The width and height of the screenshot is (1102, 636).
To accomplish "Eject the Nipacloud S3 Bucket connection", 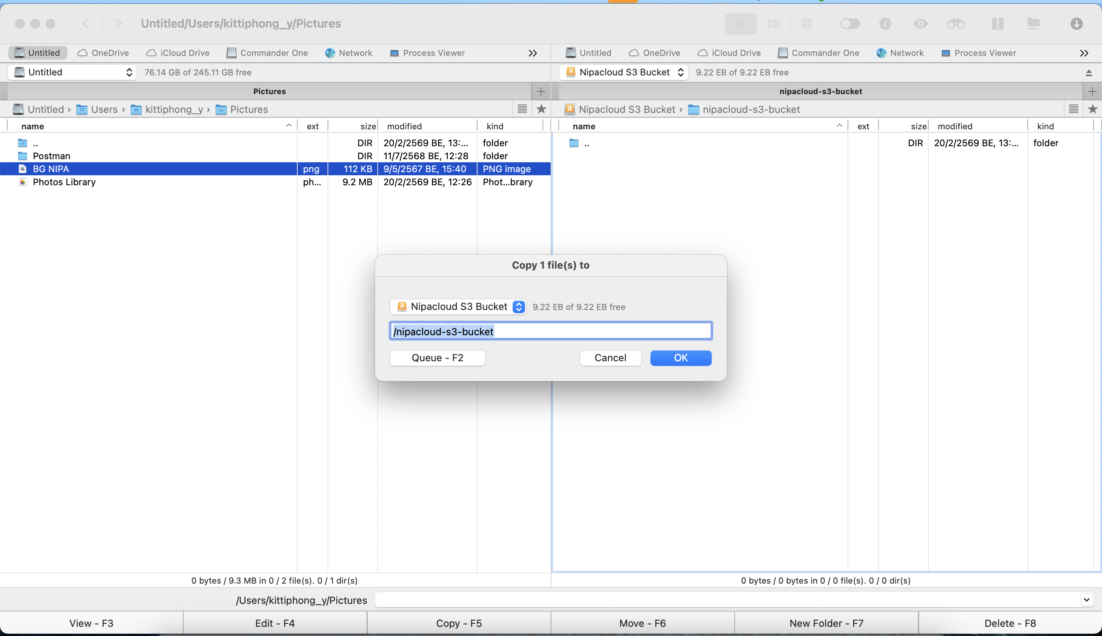I will coord(1089,73).
